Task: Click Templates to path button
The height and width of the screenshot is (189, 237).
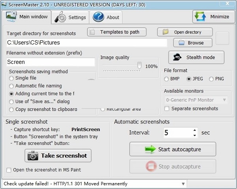Action: pyautogui.click(x=117, y=32)
